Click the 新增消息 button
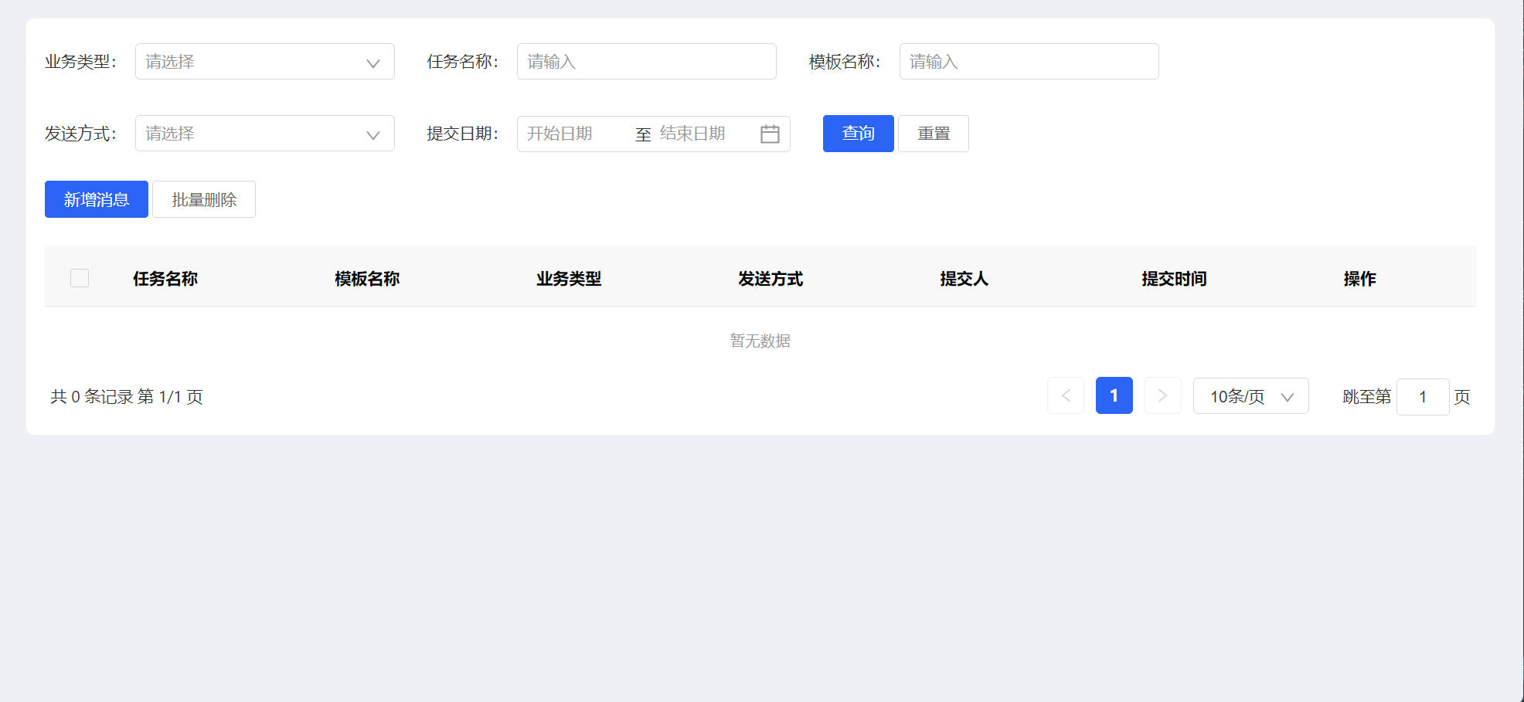Image resolution: width=1524 pixels, height=702 pixels. pos(97,199)
